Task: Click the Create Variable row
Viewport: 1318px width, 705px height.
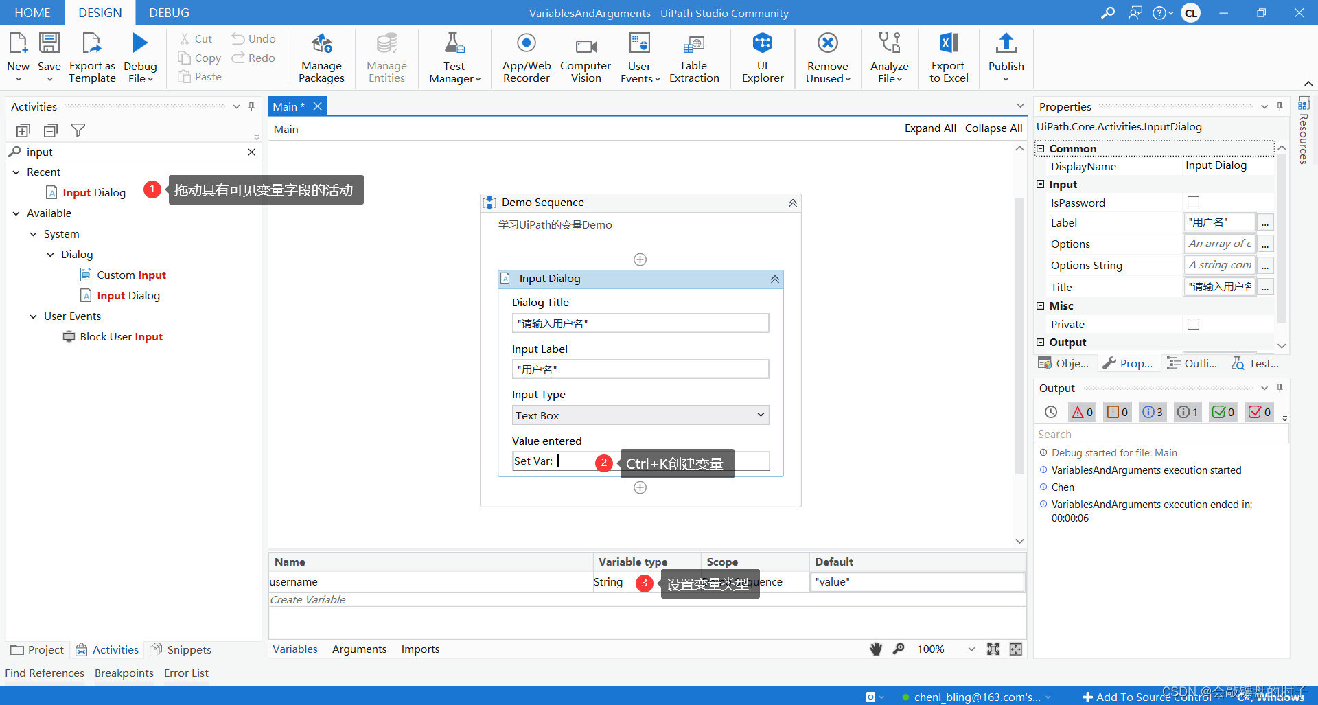Action: click(x=647, y=600)
